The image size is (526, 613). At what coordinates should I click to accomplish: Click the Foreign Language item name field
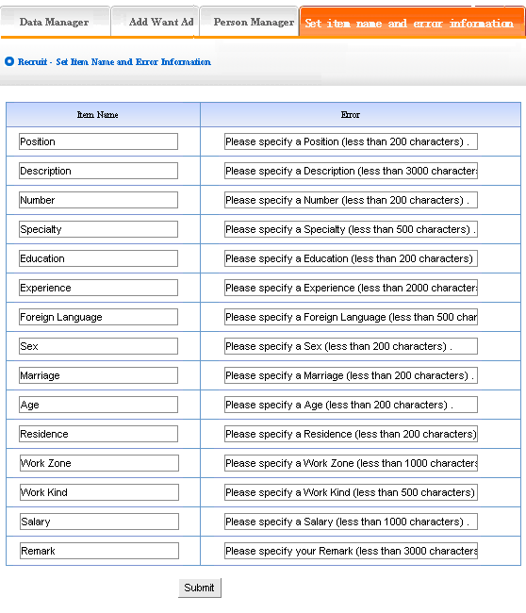click(98, 317)
